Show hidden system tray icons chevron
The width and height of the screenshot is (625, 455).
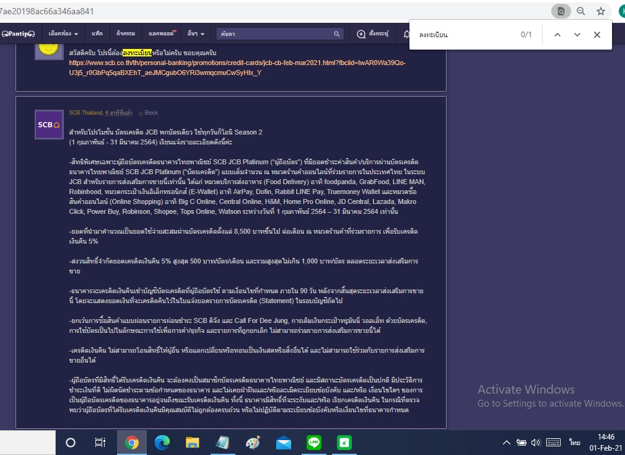[x=506, y=443]
